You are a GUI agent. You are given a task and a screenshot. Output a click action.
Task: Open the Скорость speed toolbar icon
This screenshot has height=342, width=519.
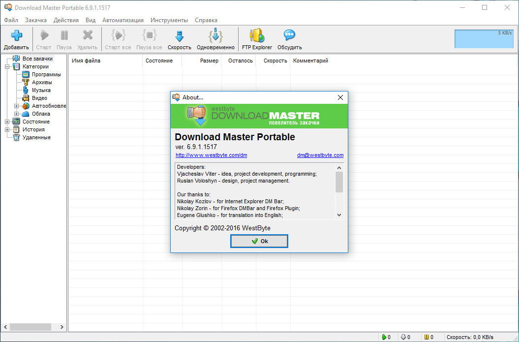pyautogui.click(x=179, y=36)
